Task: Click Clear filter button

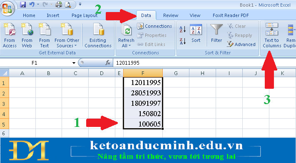Action: 237,26
